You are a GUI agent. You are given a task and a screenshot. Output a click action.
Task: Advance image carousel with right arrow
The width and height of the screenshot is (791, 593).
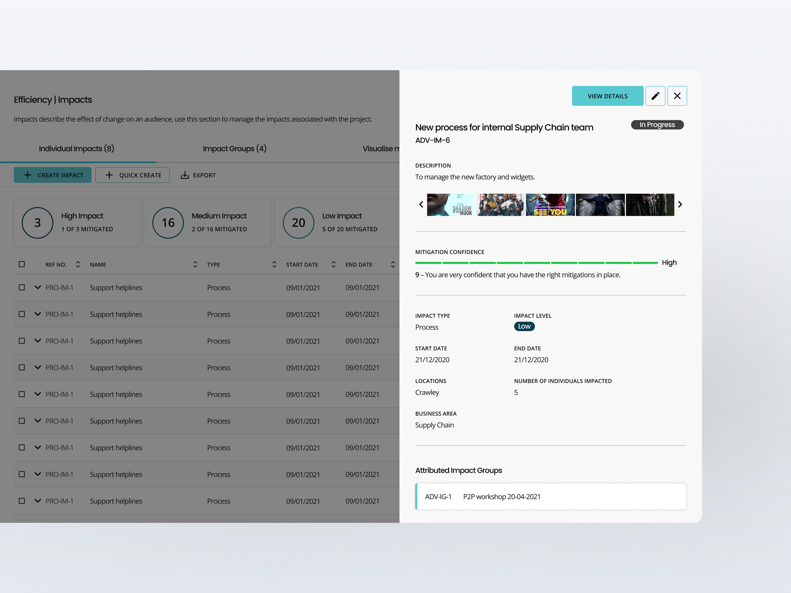(680, 204)
